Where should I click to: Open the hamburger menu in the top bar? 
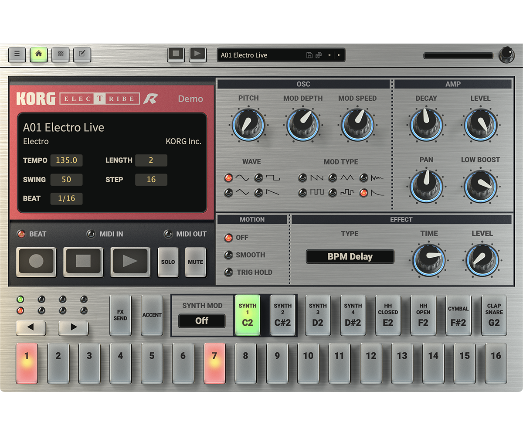click(17, 54)
